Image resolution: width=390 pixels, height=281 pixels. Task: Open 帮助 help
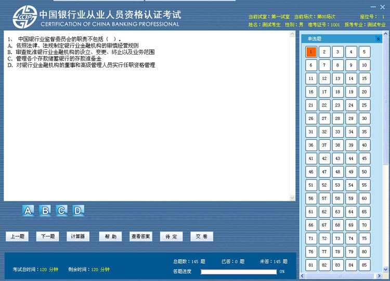click(110, 236)
